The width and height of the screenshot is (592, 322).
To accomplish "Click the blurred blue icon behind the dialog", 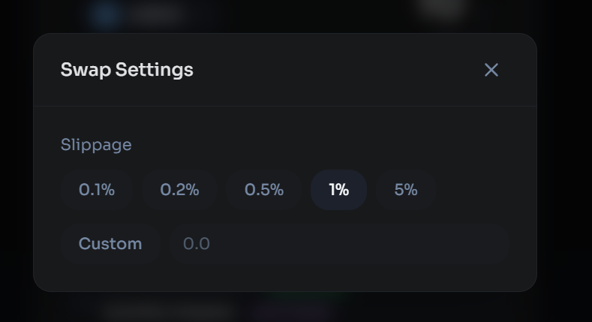I will [106, 14].
